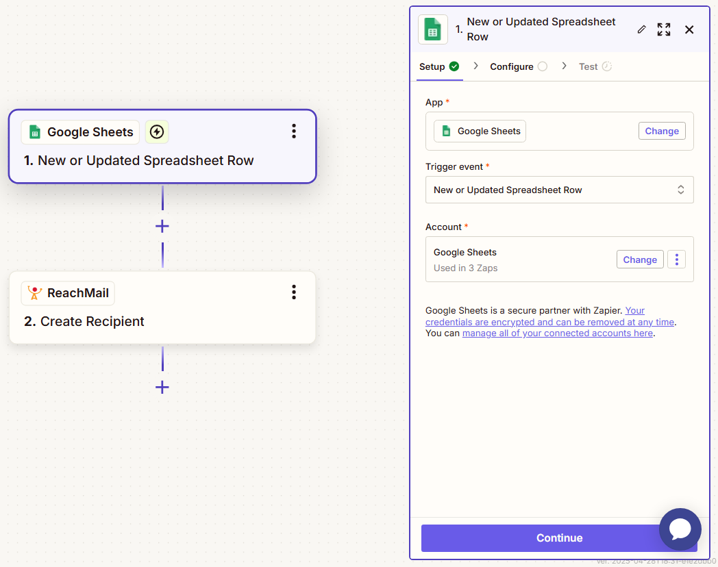Open the chat support bubble
718x567 pixels.
(680, 529)
